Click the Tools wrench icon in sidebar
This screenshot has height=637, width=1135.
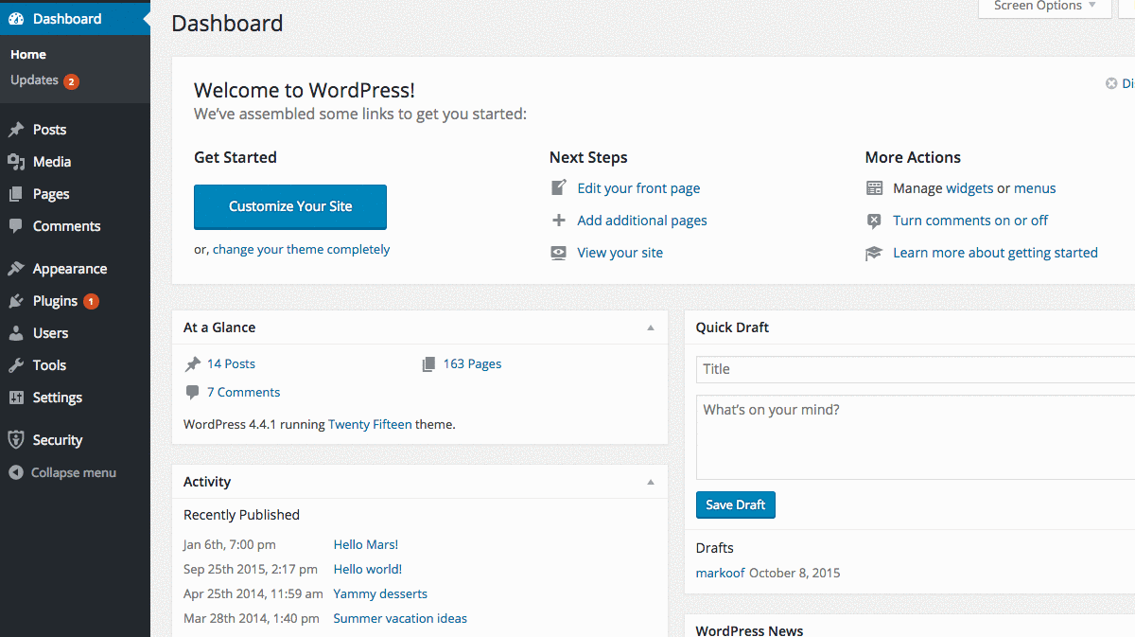coord(16,365)
